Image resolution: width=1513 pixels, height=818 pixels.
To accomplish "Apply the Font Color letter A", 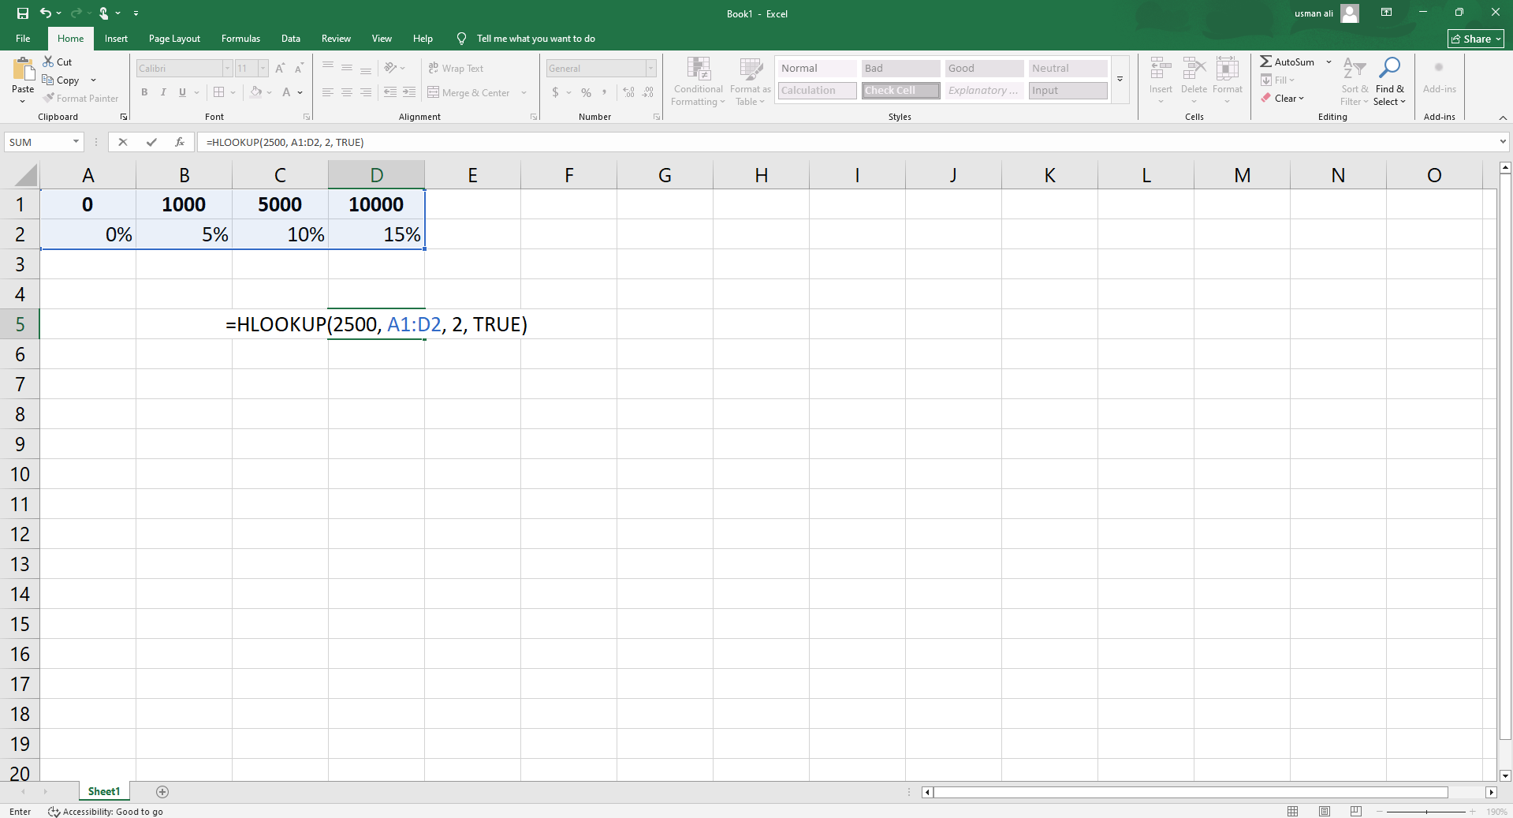I will (286, 92).
